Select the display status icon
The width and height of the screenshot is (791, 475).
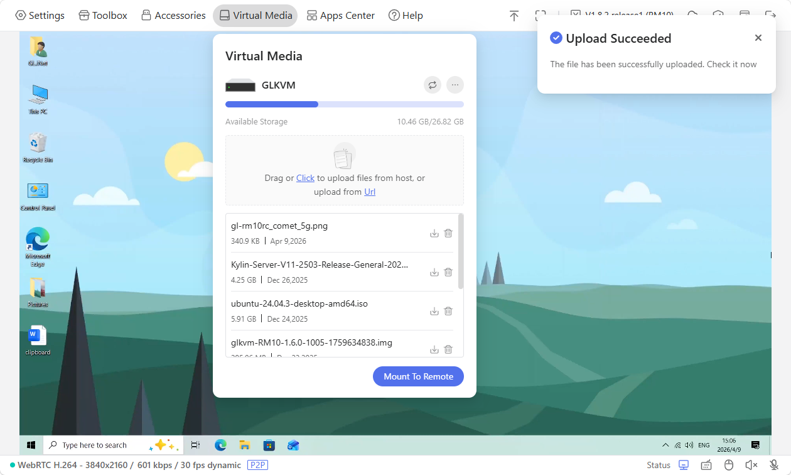pos(684,465)
